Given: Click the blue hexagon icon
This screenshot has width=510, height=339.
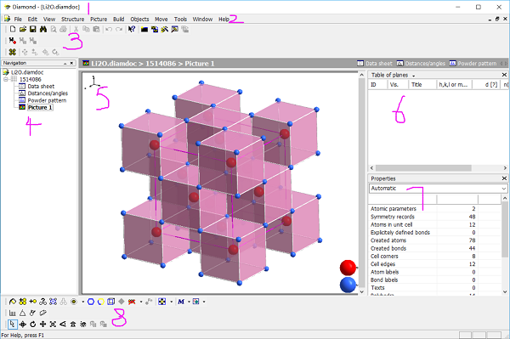Looking at the screenshot, I should (91, 302).
